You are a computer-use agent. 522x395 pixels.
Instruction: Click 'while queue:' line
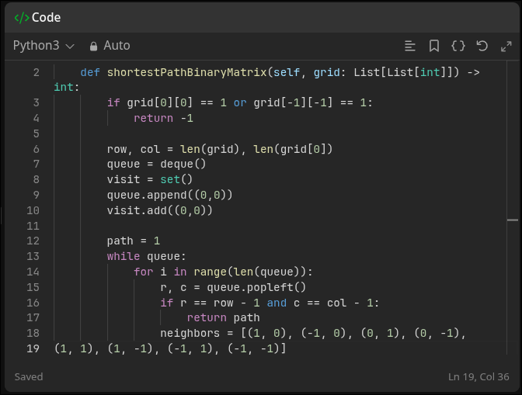pos(147,256)
